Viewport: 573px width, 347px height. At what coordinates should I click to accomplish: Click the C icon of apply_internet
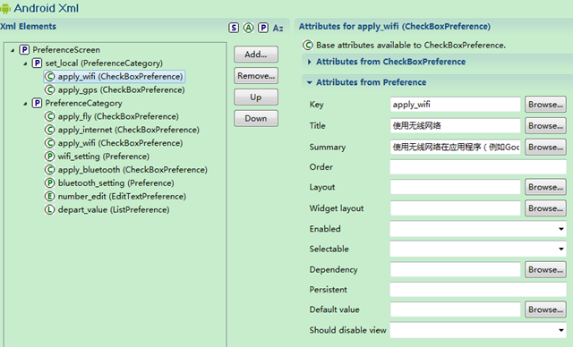[x=49, y=130]
